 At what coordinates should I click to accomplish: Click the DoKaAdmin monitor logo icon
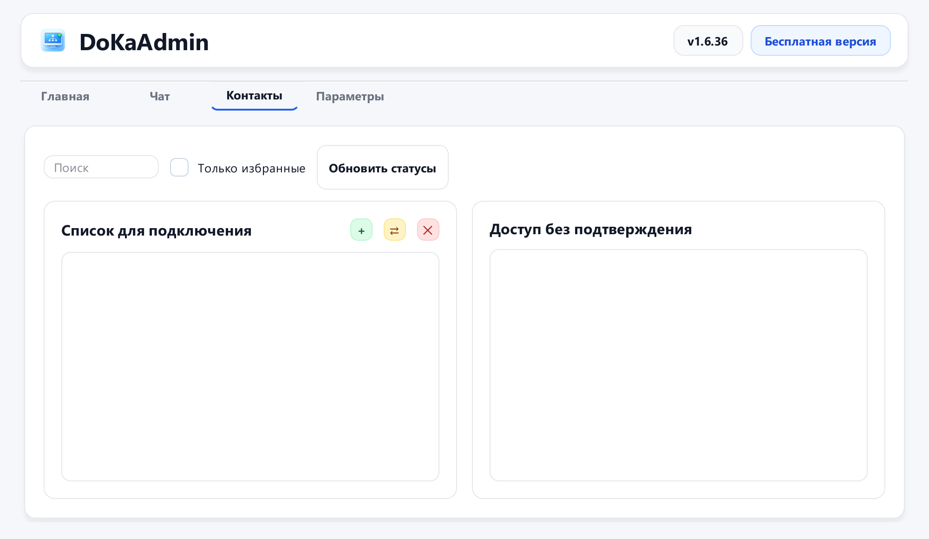53,40
